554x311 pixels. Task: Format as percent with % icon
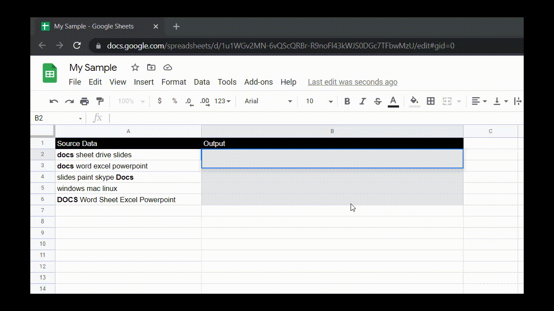click(174, 101)
